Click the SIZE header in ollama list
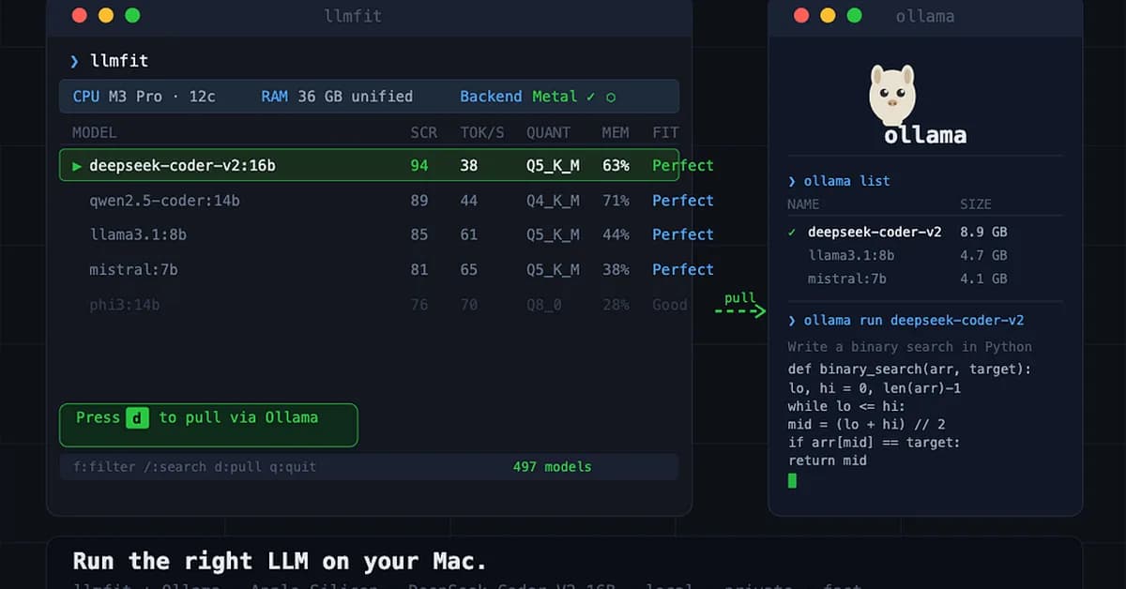This screenshot has height=589, width=1126. [976, 204]
